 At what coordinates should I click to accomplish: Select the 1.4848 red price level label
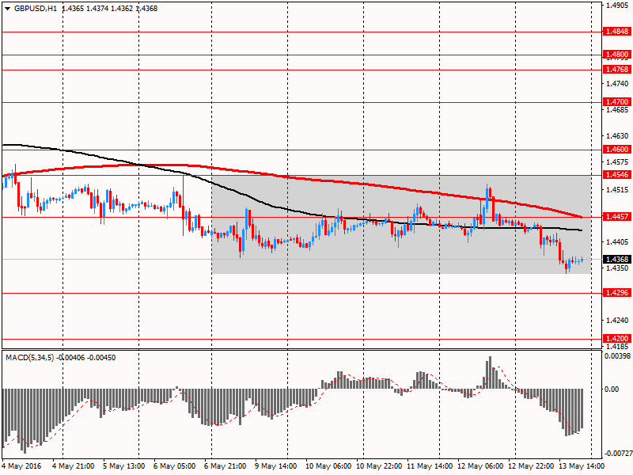point(616,32)
